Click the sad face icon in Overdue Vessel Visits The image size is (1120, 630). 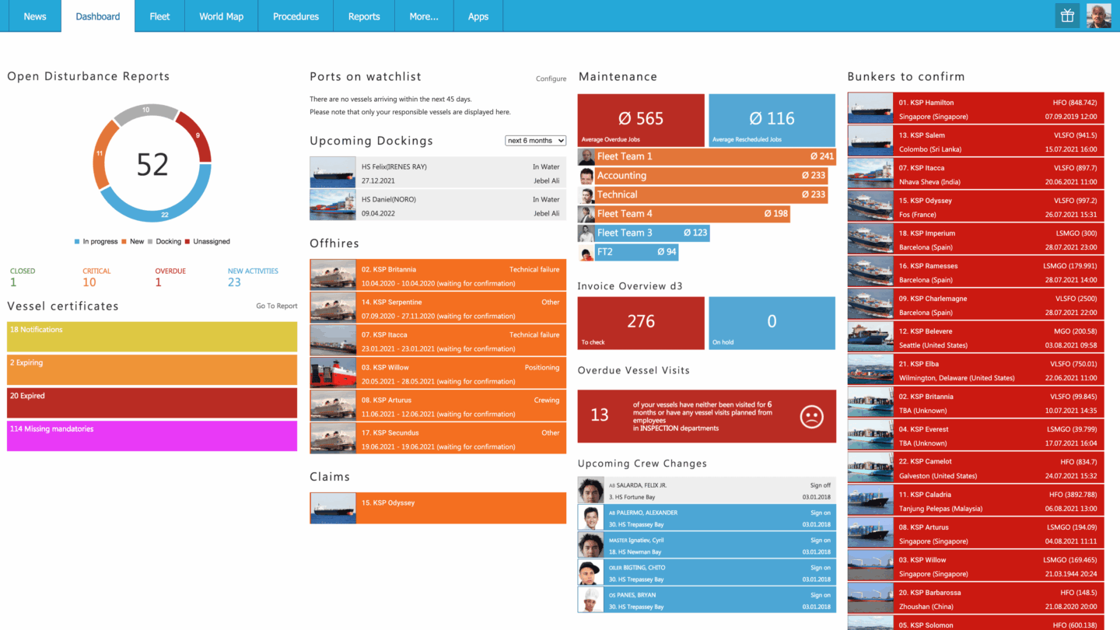(x=811, y=416)
